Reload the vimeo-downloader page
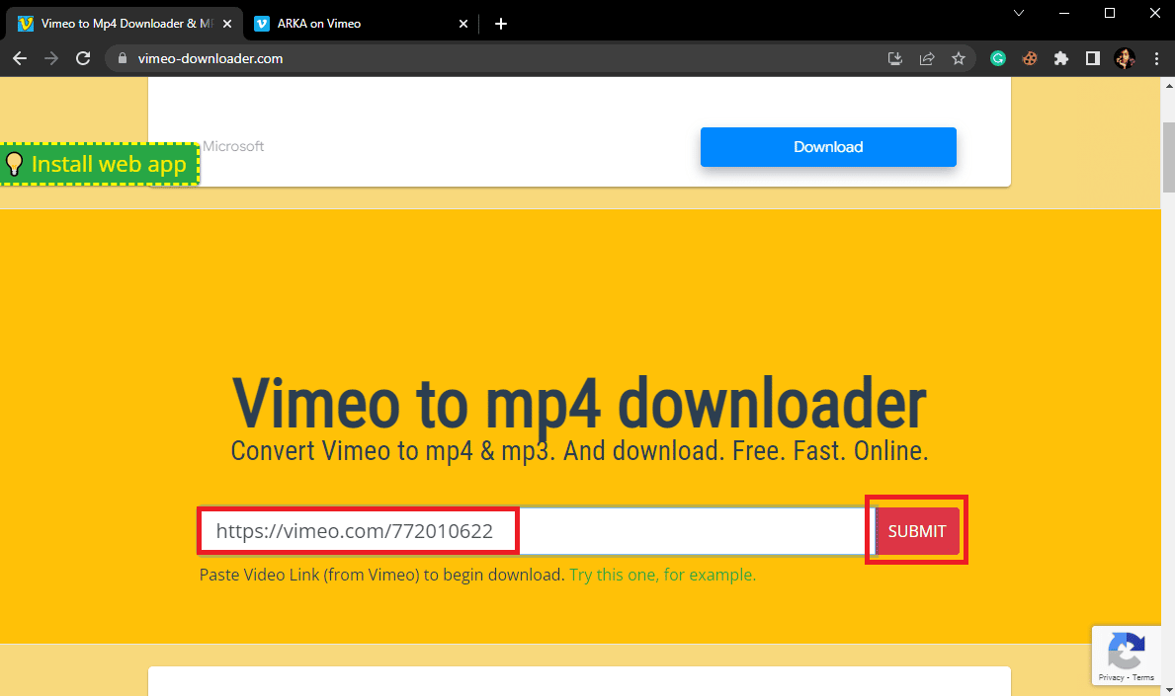 [83, 58]
